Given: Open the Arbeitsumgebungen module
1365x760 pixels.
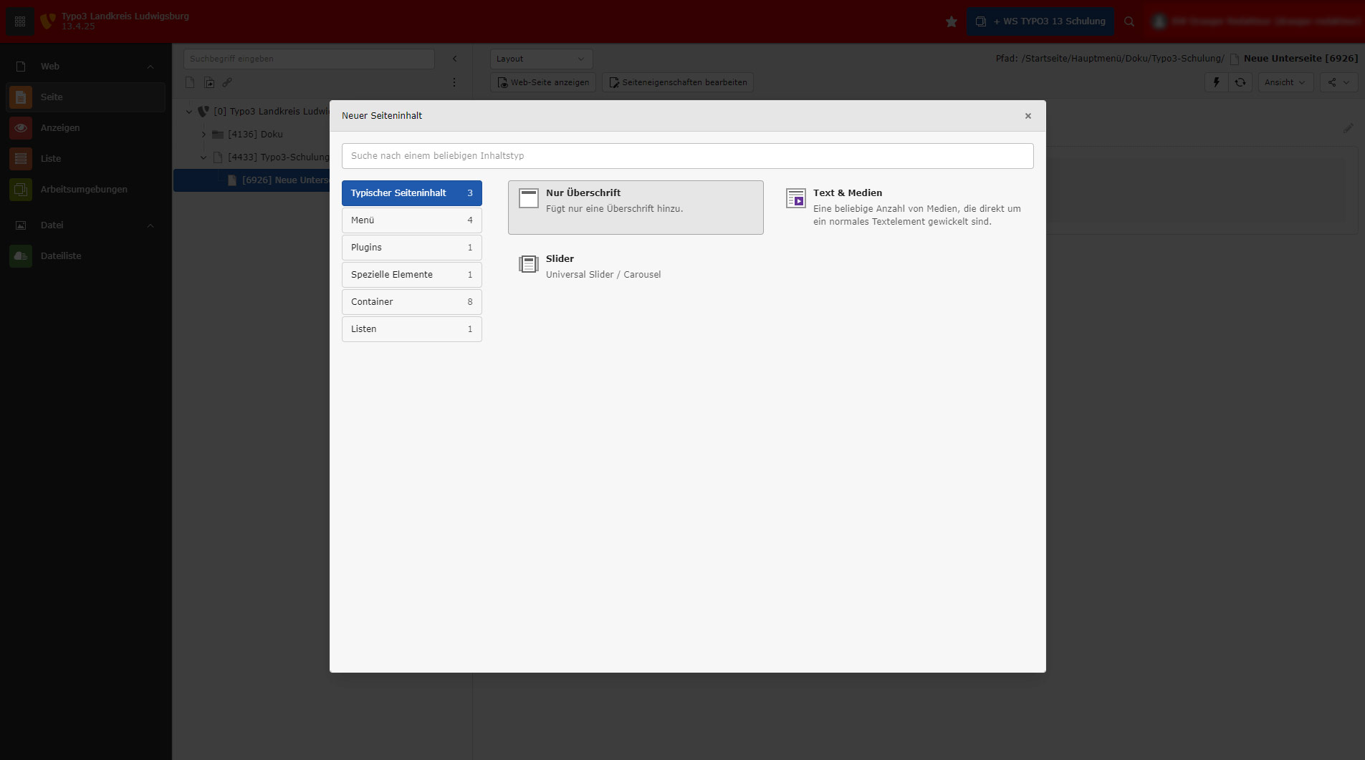Looking at the screenshot, I should [x=83, y=190].
